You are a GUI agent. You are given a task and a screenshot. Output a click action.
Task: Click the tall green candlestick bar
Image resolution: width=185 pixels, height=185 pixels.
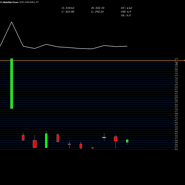coord(11,84)
